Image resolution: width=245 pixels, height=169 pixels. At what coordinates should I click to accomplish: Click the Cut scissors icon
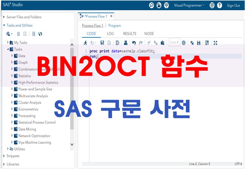click(149, 43)
